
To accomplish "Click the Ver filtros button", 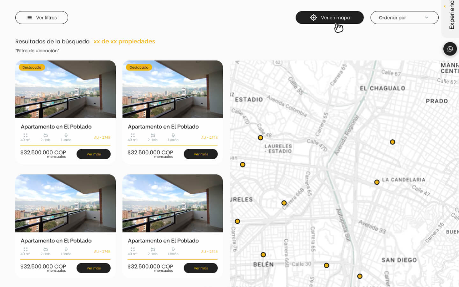I will pos(42,18).
